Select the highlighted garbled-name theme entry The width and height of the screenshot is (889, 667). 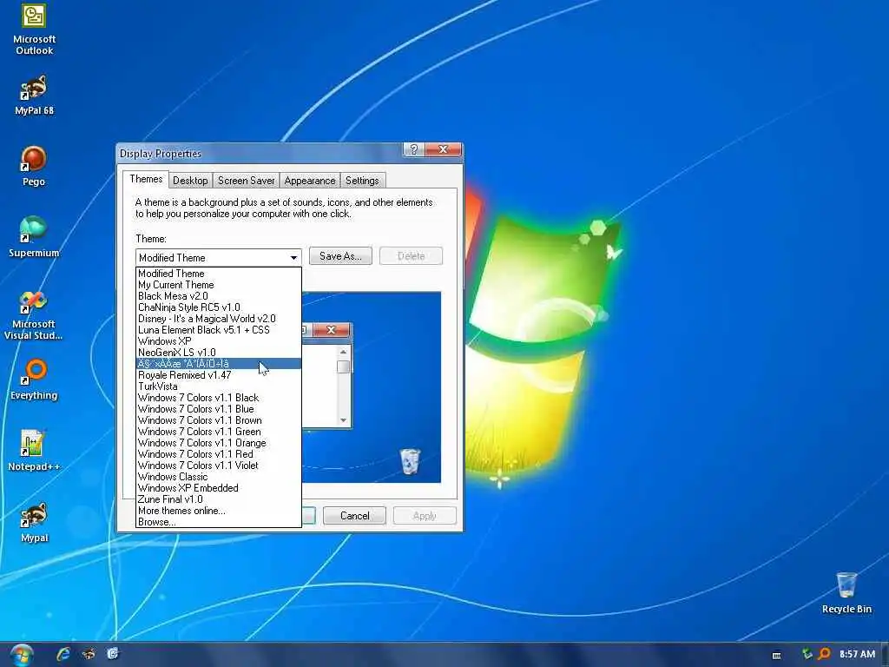coord(219,364)
